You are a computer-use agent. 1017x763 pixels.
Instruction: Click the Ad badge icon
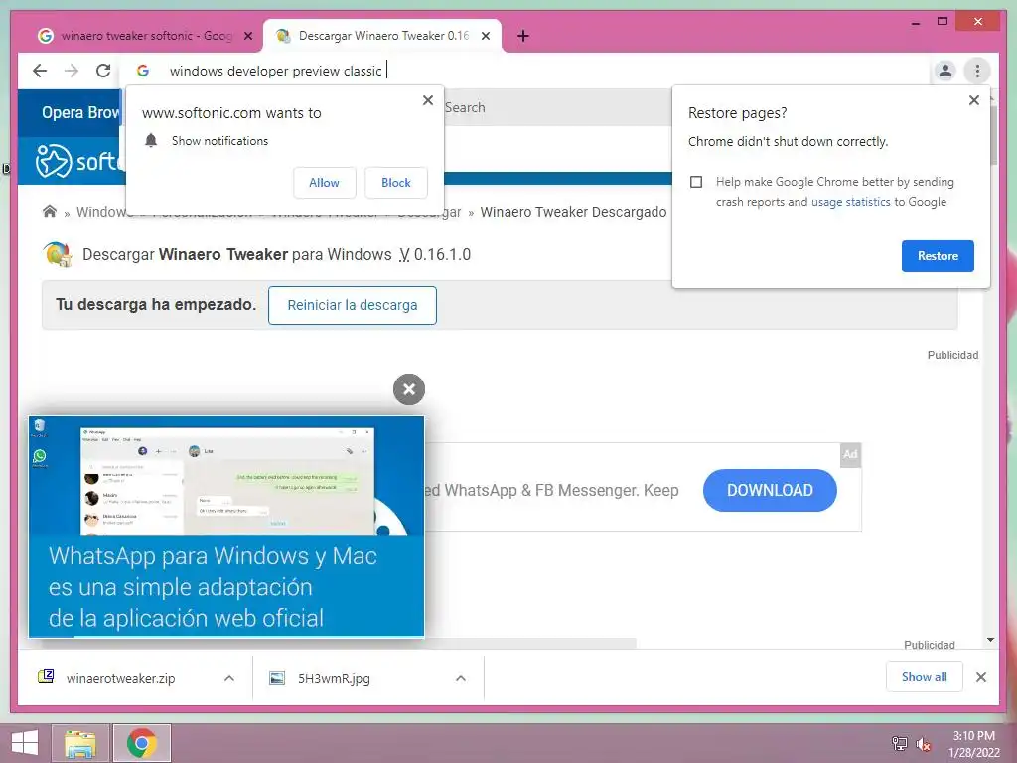click(x=850, y=453)
